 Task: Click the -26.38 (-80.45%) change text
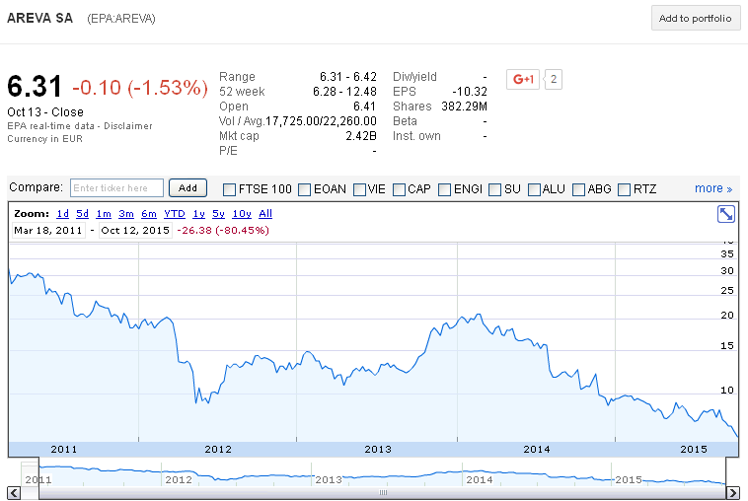(223, 230)
